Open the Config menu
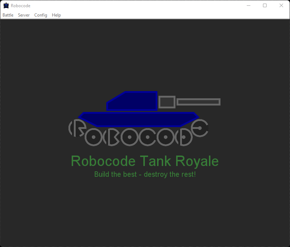290x247 pixels. click(40, 15)
